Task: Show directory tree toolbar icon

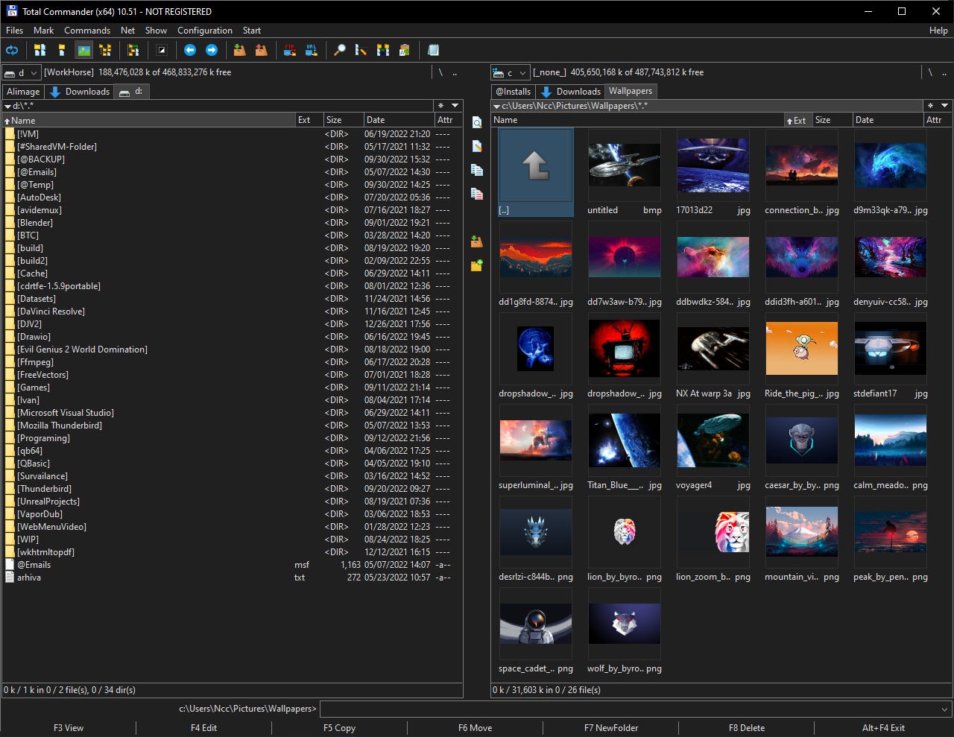Action: click(x=105, y=50)
